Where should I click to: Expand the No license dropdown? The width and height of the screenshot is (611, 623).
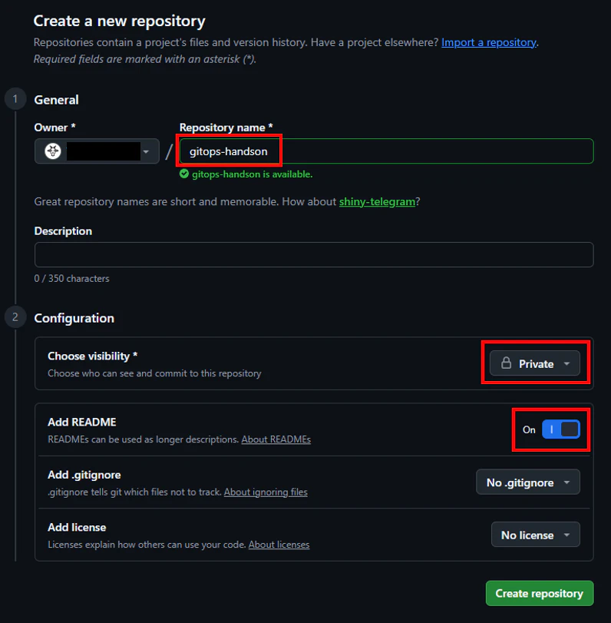click(x=535, y=535)
